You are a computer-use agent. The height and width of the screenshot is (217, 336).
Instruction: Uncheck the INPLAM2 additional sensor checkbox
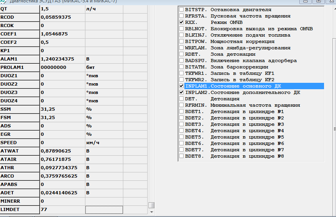181,92
